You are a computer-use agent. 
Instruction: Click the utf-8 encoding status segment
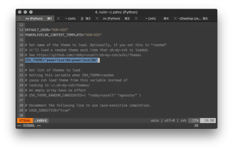click(170, 120)
